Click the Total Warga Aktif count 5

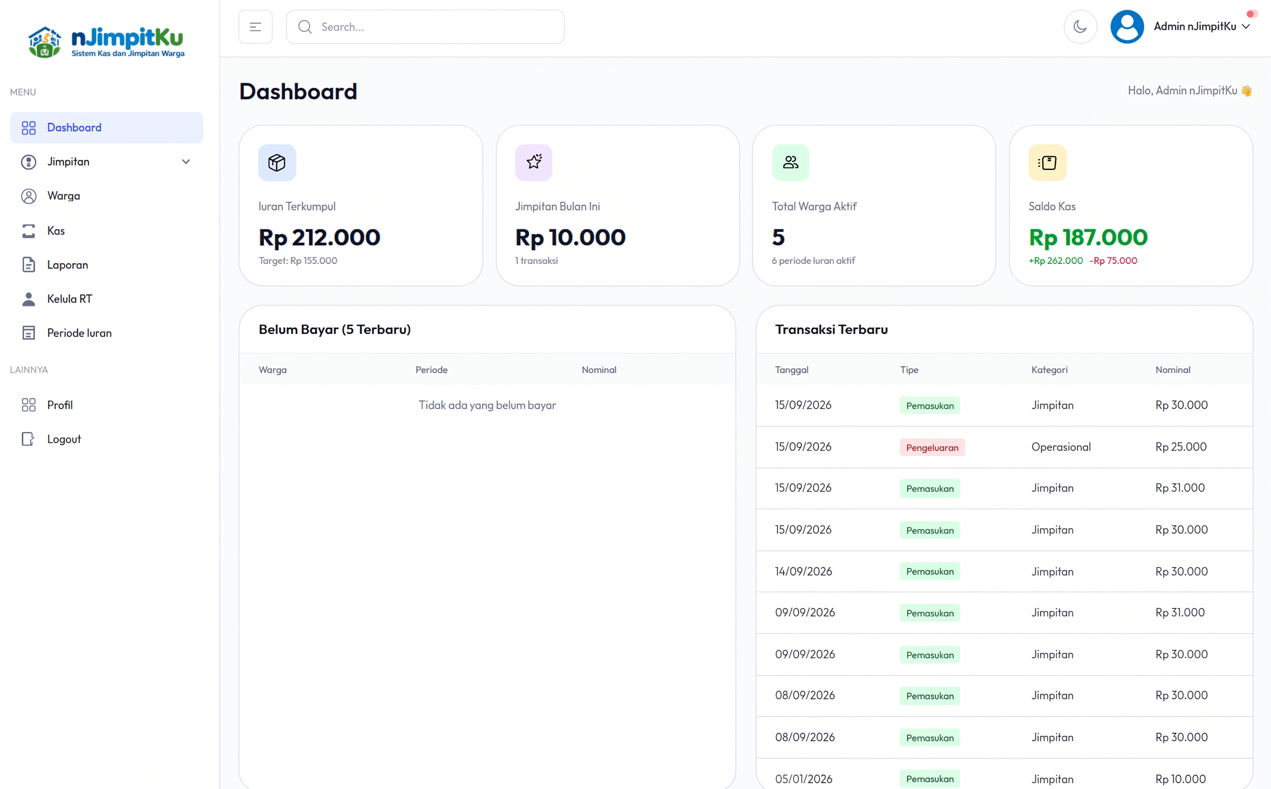tap(778, 238)
